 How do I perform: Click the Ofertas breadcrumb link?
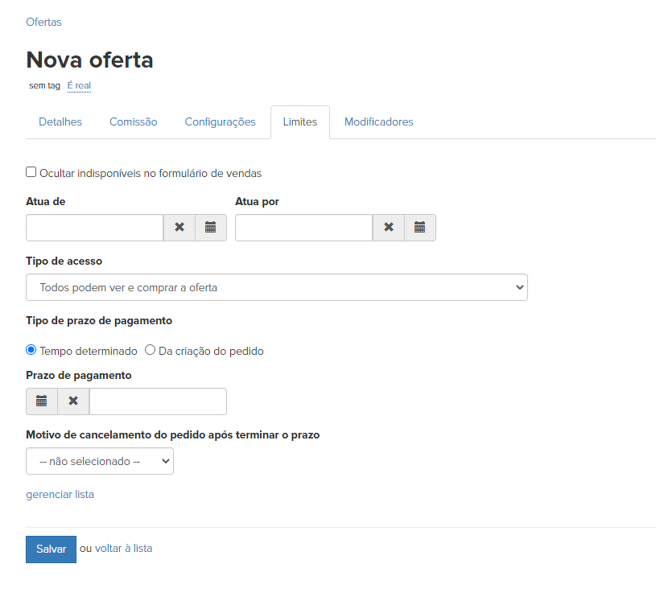43,22
